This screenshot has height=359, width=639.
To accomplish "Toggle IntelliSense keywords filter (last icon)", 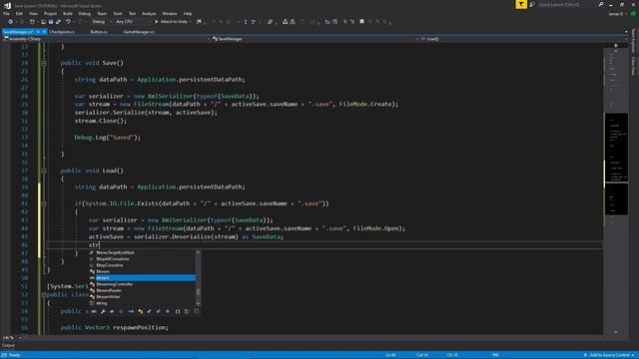I will click(x=197, y=312).
